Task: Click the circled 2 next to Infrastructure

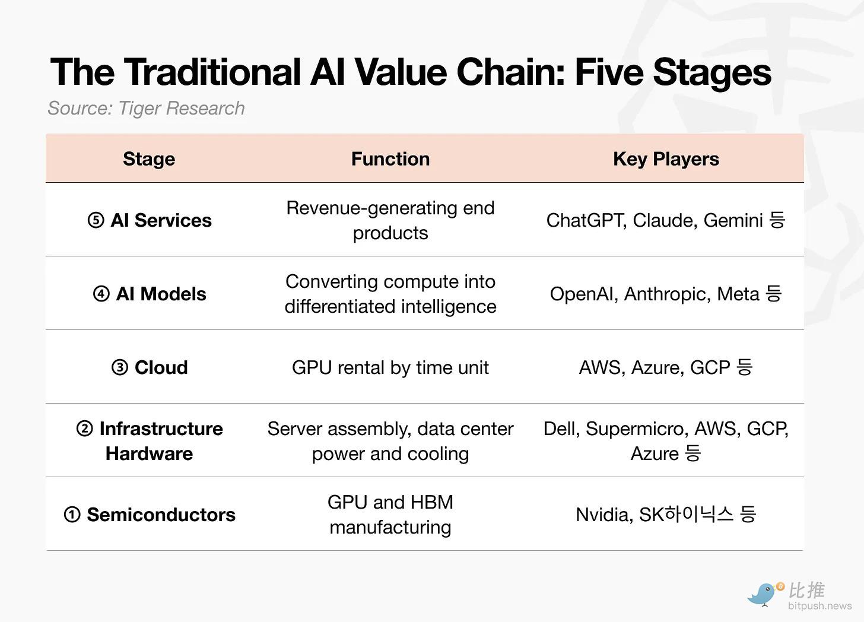Action: click(x=85, y=429)
